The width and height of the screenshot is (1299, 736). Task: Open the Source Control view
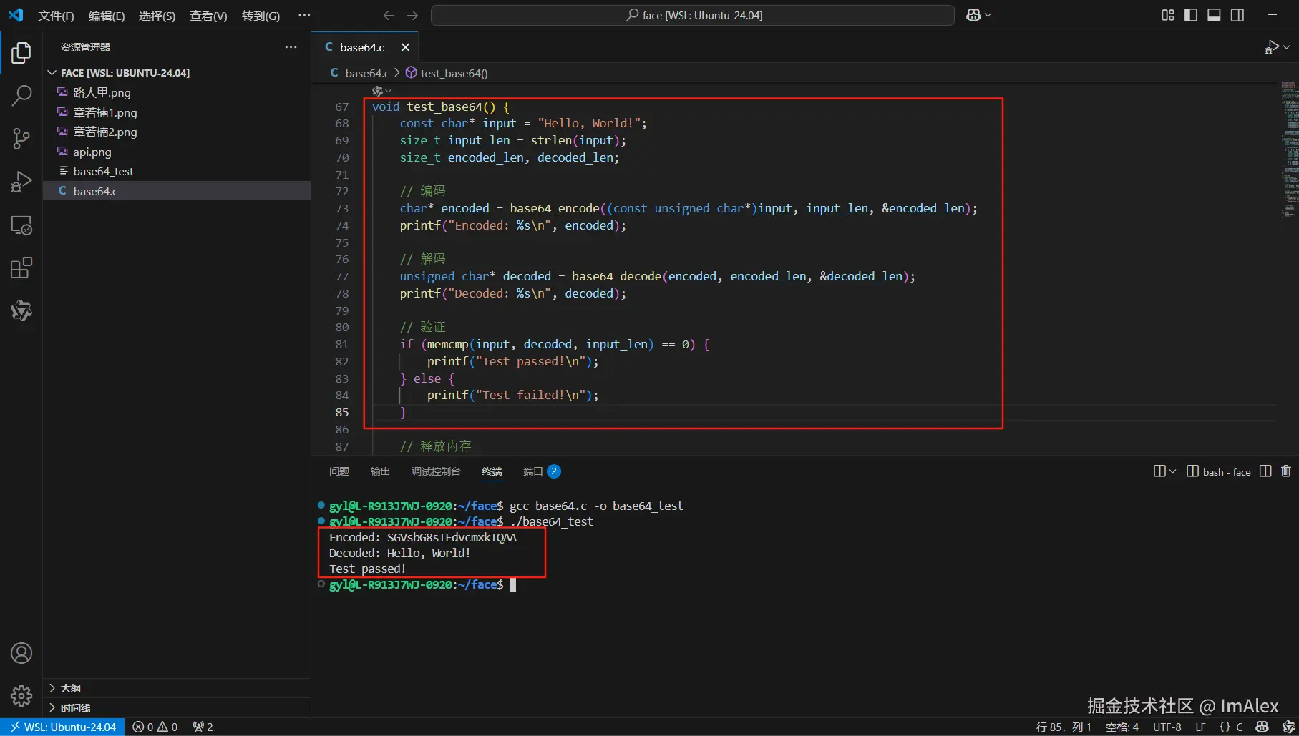coord(21,139)
